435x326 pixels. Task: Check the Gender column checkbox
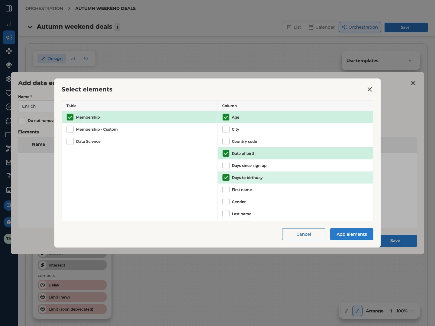226,202
